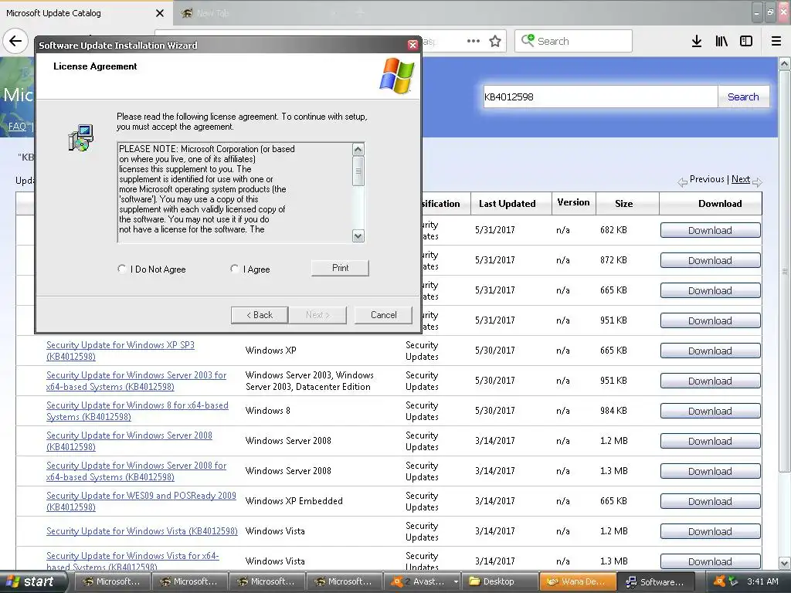Click the search engine magnifier icon
The image size is (791, 593).
click(x=528, y=40)
